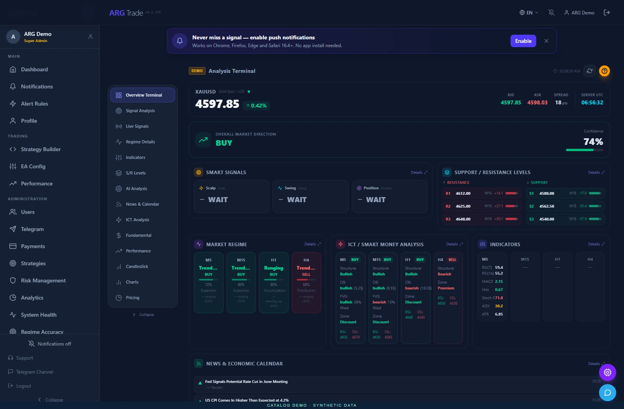624x409 pixels.
Task: Click S1 4580.00 support strength bar
Action: coord(595,193)
